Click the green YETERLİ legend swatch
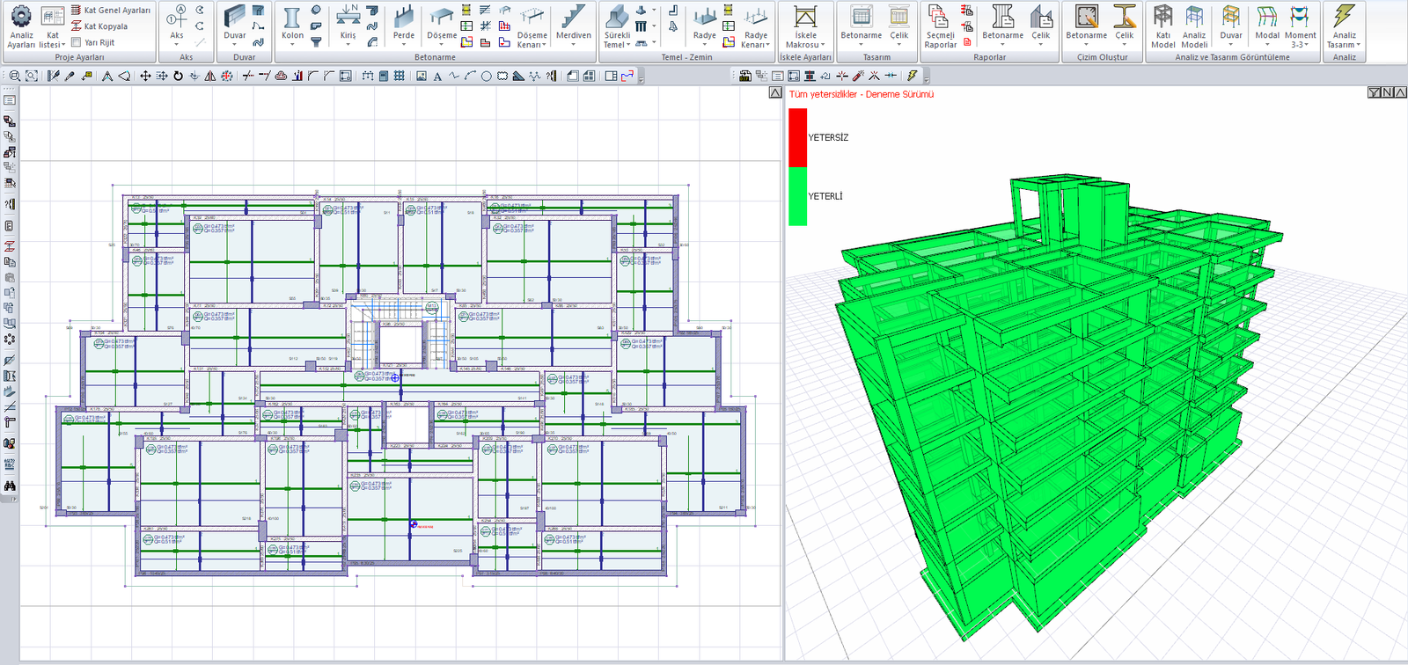Screen dimensions: 1408x665 (x=797, y=196)
